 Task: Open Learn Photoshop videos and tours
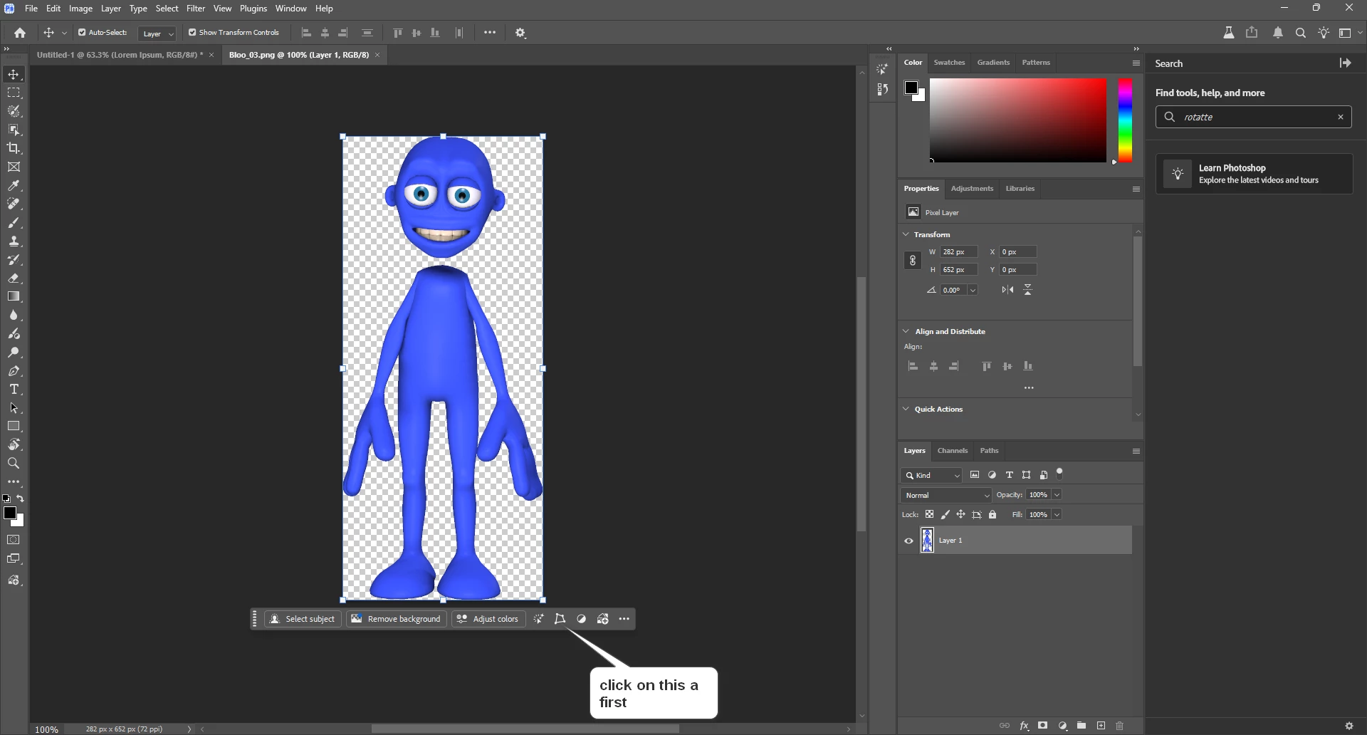pos(1255,174)
